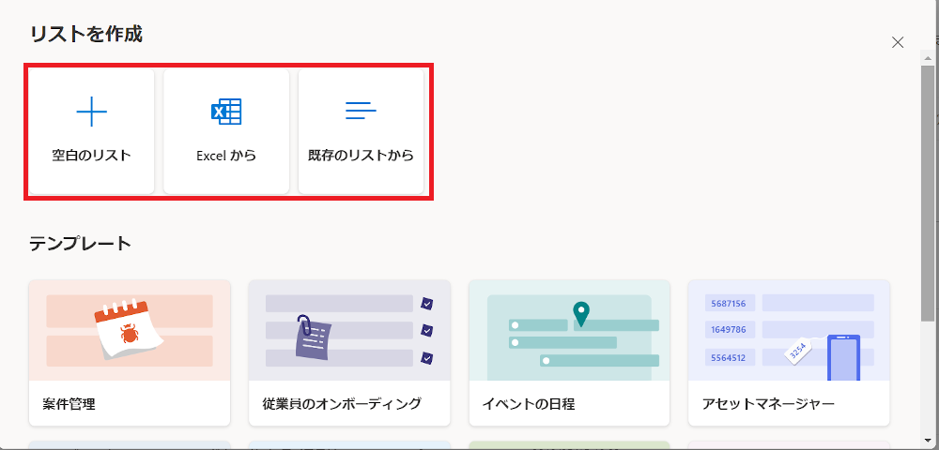The height and width of the screenshot is (450, 939).
Task: Click the lines icon for existing list
Action: [x=362, y=112]
